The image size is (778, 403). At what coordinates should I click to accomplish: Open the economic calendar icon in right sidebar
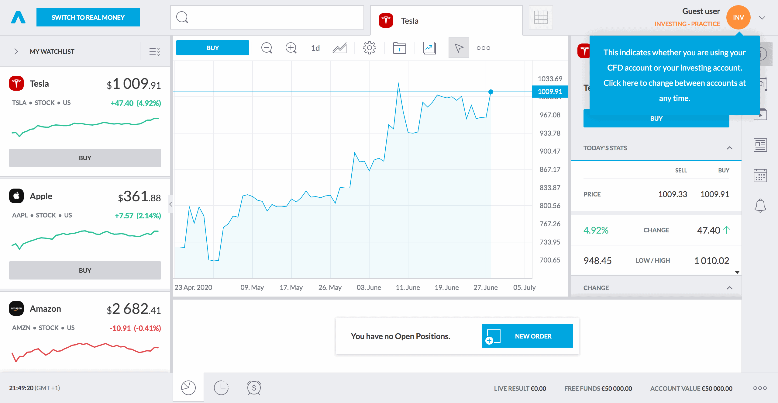point(760,175)
